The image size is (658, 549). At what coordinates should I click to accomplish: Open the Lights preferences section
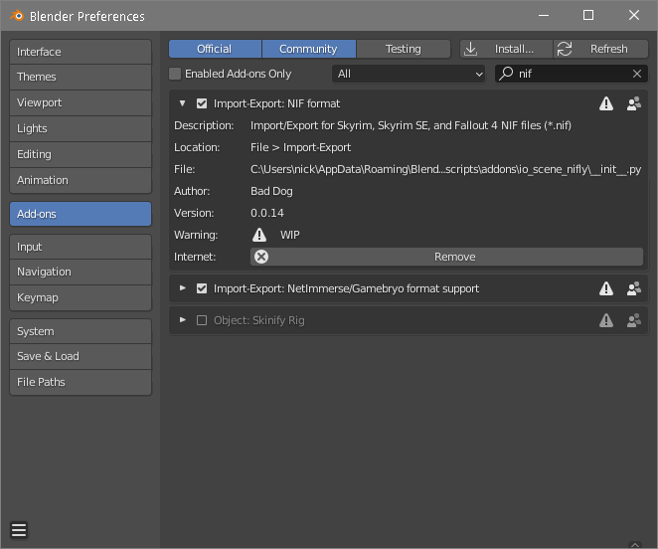pos(81,129)
